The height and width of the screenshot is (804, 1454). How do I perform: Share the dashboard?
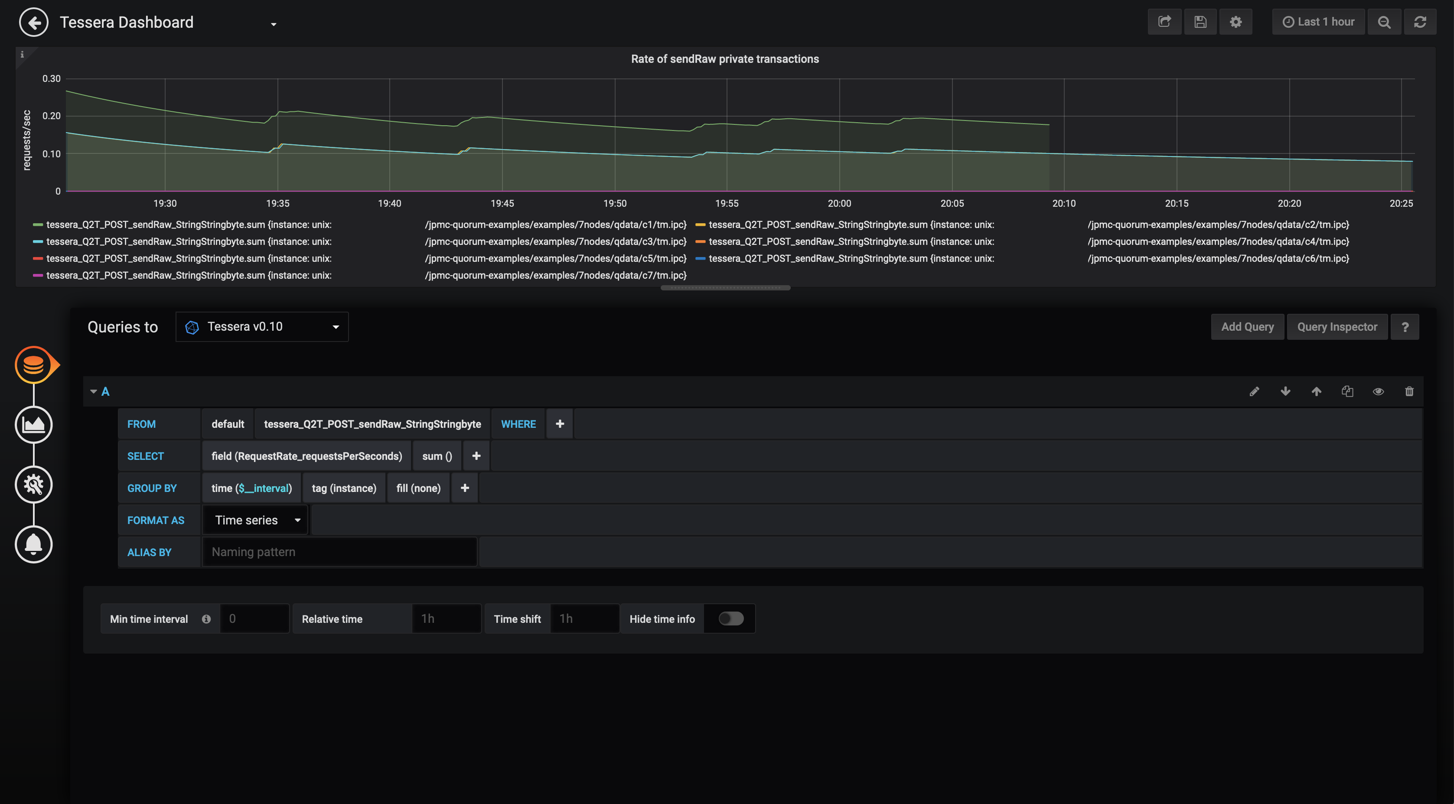click(1164, 22)
